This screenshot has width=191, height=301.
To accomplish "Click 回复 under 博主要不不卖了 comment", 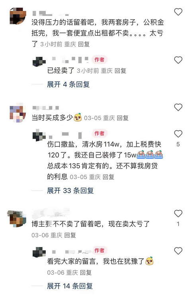I will (70, 235).
